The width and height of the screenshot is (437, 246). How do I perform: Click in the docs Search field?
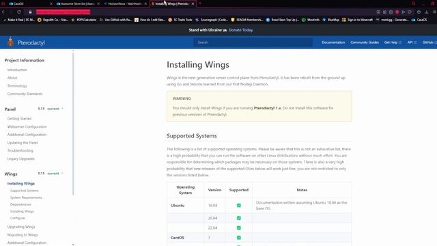coord(253,42)
